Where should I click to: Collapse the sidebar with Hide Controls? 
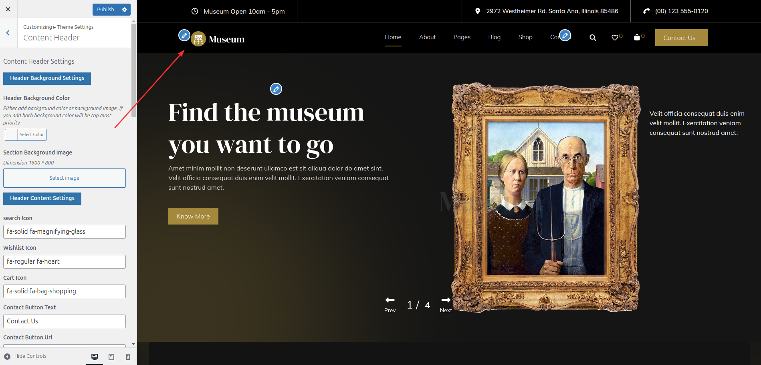click(26, 356)
